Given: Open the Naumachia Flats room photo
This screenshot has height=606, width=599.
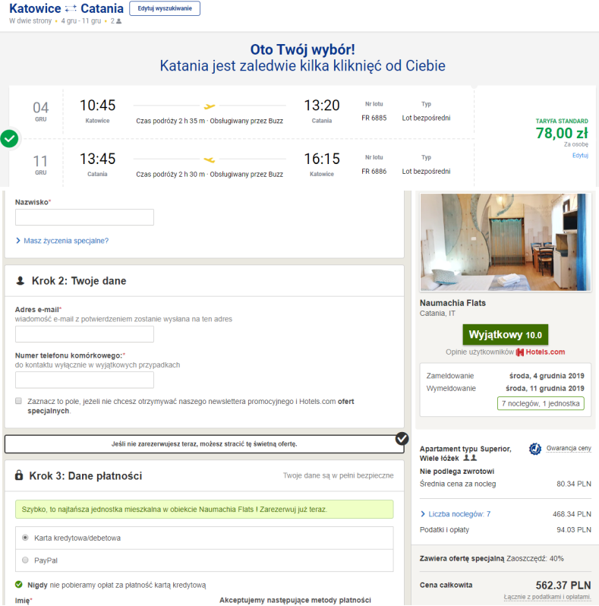Looking at the screenshot, I should 505,241.
